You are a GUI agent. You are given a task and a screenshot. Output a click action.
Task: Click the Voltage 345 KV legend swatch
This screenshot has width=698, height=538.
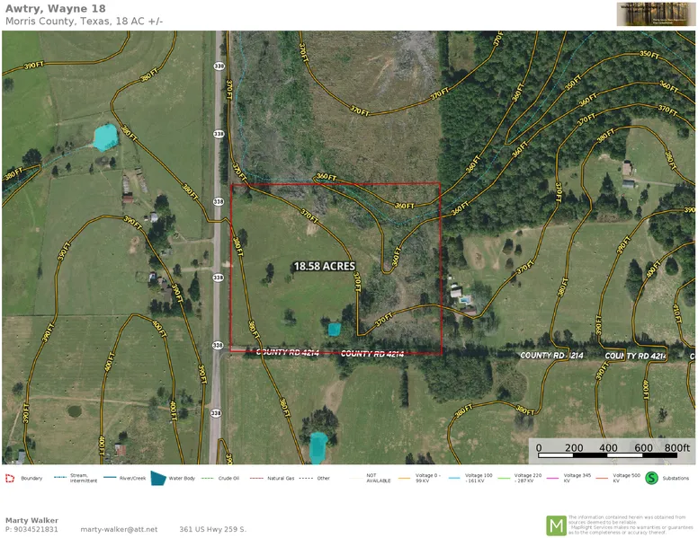pos(553,478)
